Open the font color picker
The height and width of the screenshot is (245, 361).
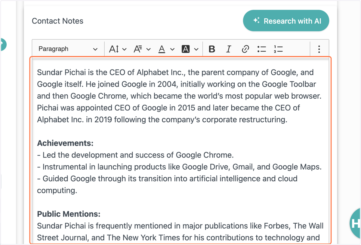coord(166,49)
